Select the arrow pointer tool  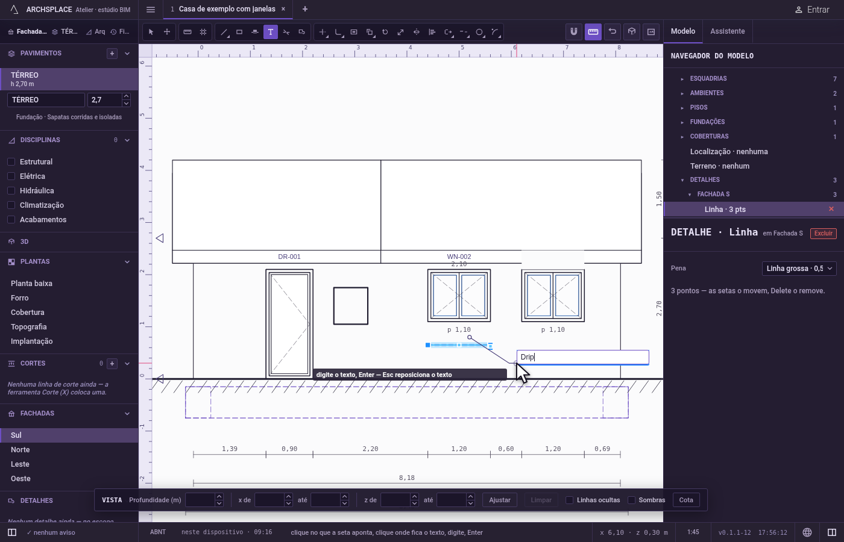[151, 32]
